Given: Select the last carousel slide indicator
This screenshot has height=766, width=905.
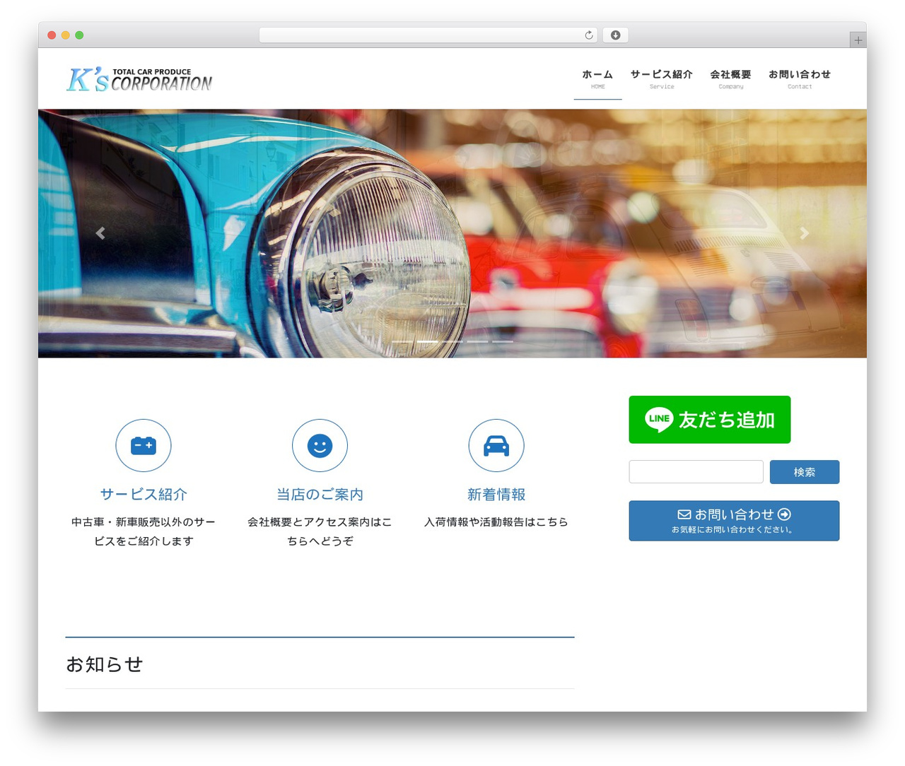Looking at the screenshot, I should 503,342.
